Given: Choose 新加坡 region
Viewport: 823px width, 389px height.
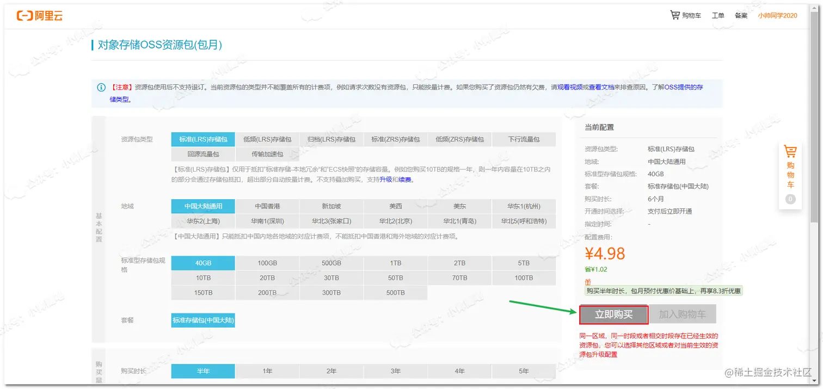Looking at the screenshot, I should click(x=331, y=206).
